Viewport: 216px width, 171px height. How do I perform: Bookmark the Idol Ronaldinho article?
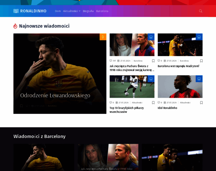pos(201,103)
